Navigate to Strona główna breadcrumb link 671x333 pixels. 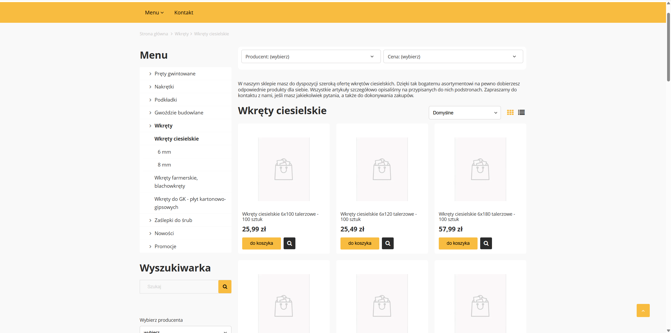(154, 34)
